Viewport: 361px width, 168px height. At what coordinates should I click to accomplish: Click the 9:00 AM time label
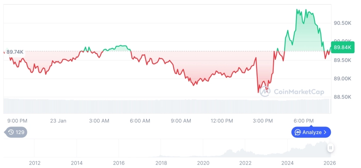coord(181,121)
